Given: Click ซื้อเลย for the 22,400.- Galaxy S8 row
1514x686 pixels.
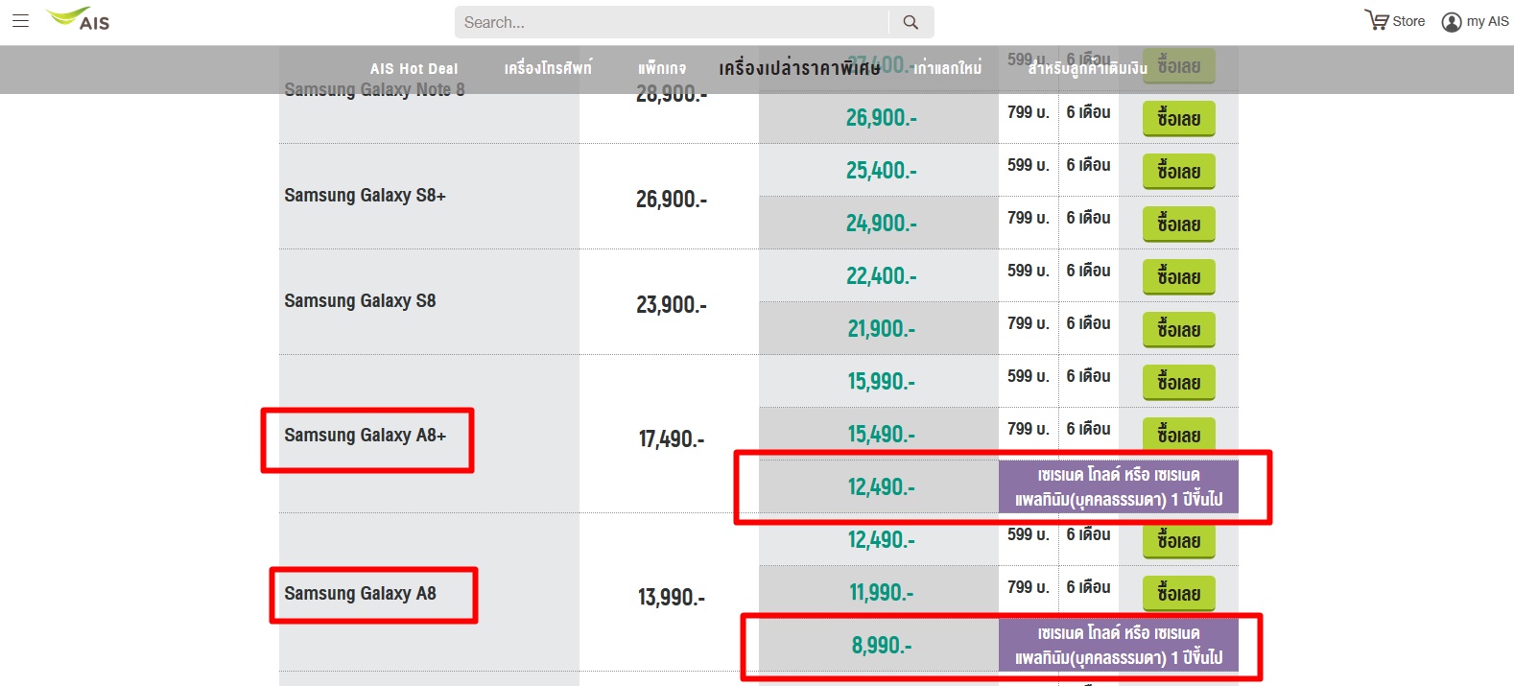Looking at the screenshot, I should (1178, 277).
